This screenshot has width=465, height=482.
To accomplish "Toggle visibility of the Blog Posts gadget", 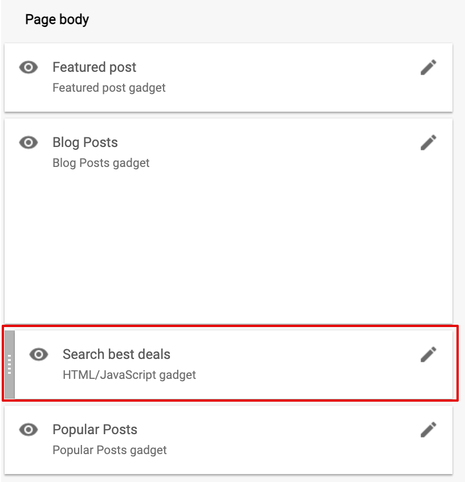I will pos(28,142).
